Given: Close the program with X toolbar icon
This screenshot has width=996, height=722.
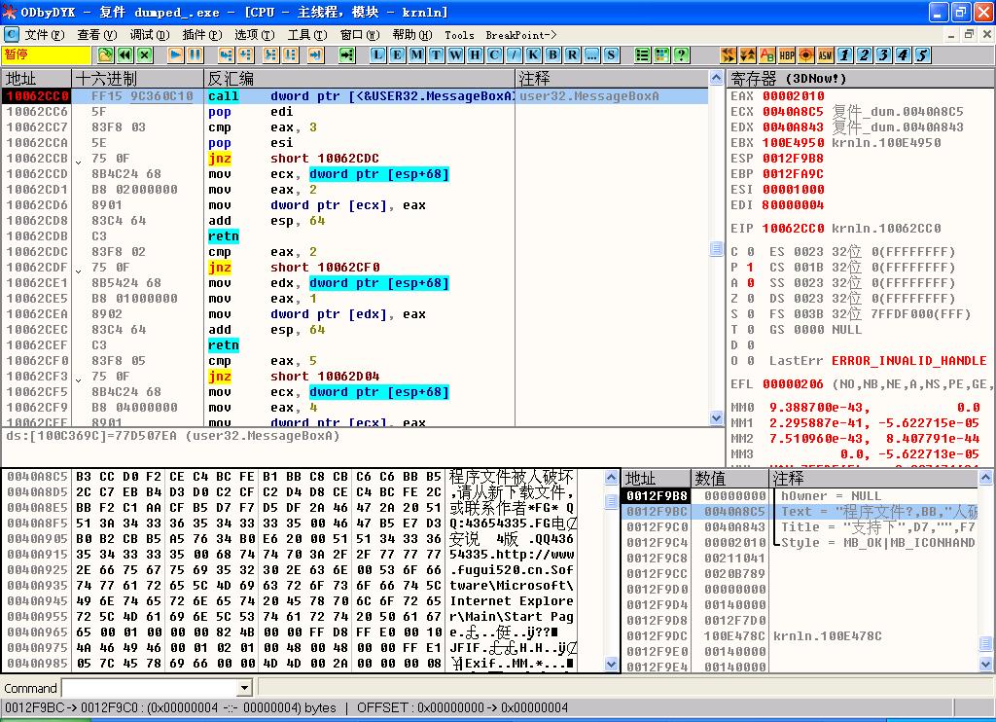Looking at the screenshot, I should tap(145, 55).
